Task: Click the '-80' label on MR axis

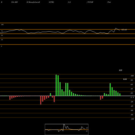Action: click(132, 115)
